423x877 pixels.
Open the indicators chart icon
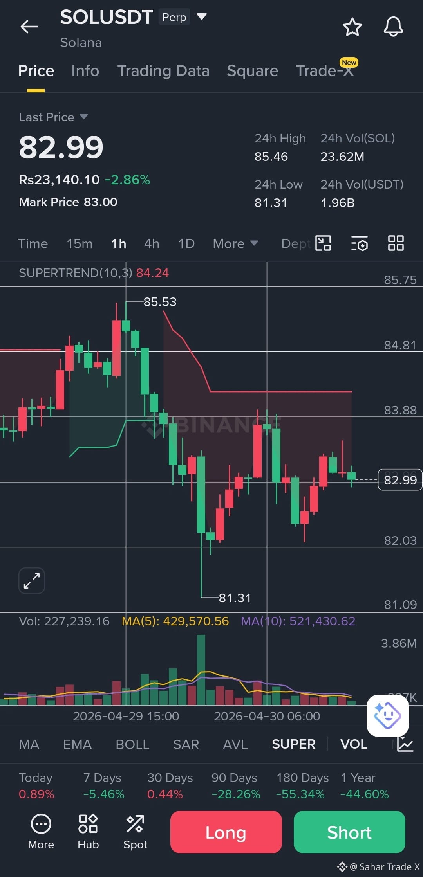[405, 744]
